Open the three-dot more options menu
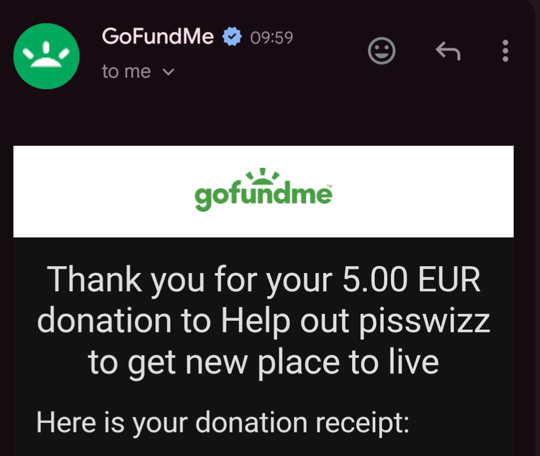540x456 pixels. pos(505,51)
